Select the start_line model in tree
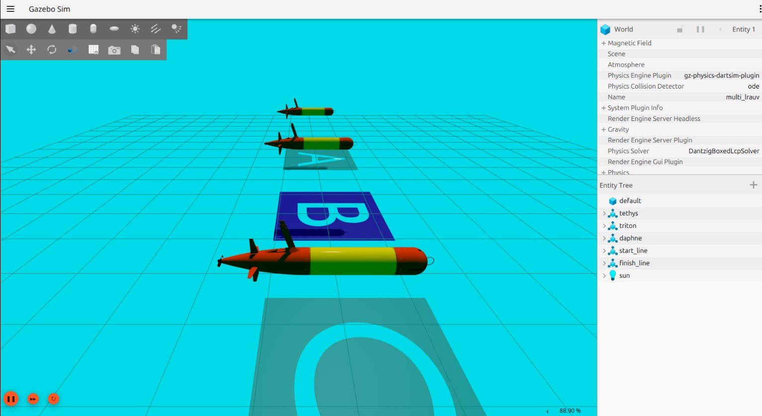Image resolution: width=762 pixels, height=416 pixels. coord(633,251)
